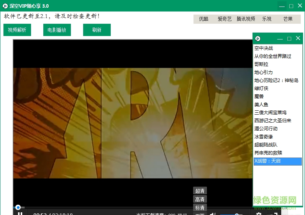Click the video playback area
Viewport: 305px width, 215px height.
pos(133,123)
